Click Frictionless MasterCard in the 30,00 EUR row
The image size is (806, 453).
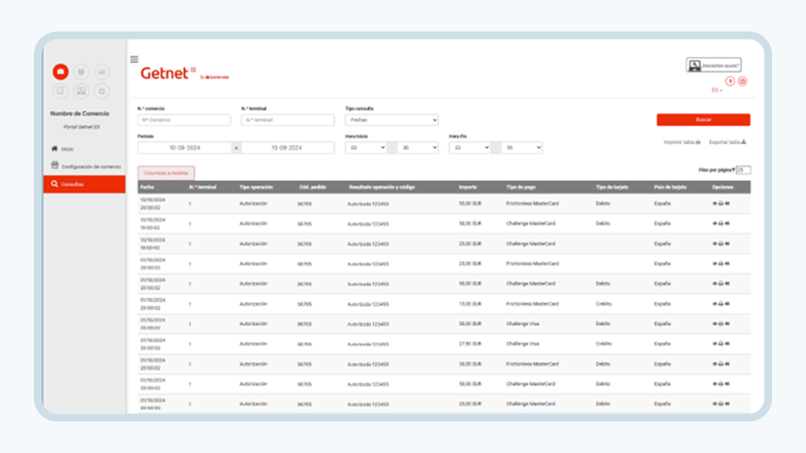[533, 364]
